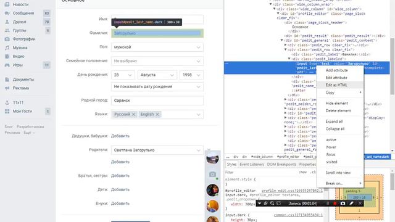Viewport: 395px width, 222px height.
Task: Remove English language tag
Action: (x=157, y=114)
